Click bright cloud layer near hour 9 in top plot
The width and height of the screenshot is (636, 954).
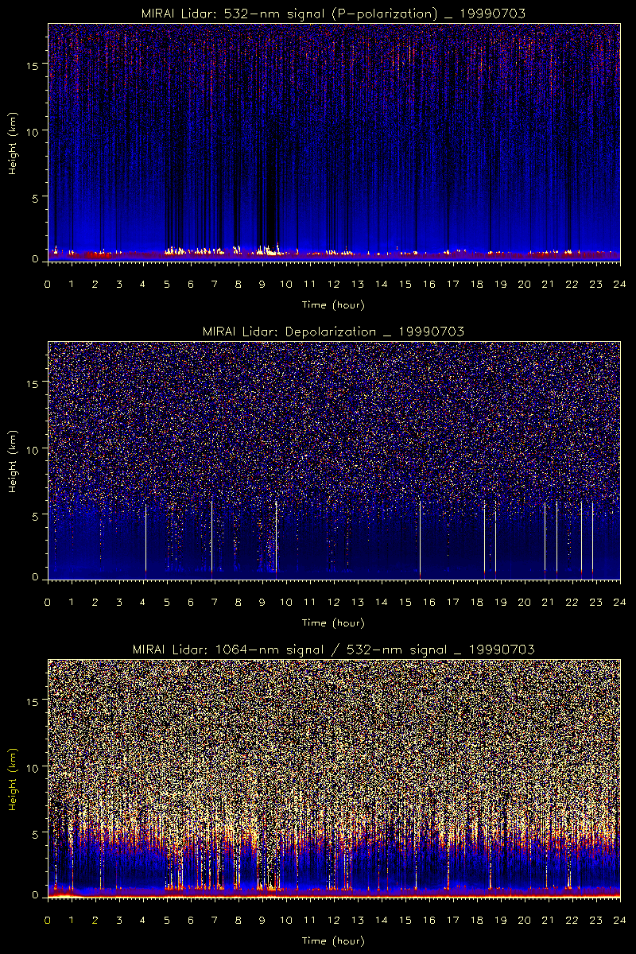click(266, 250)
